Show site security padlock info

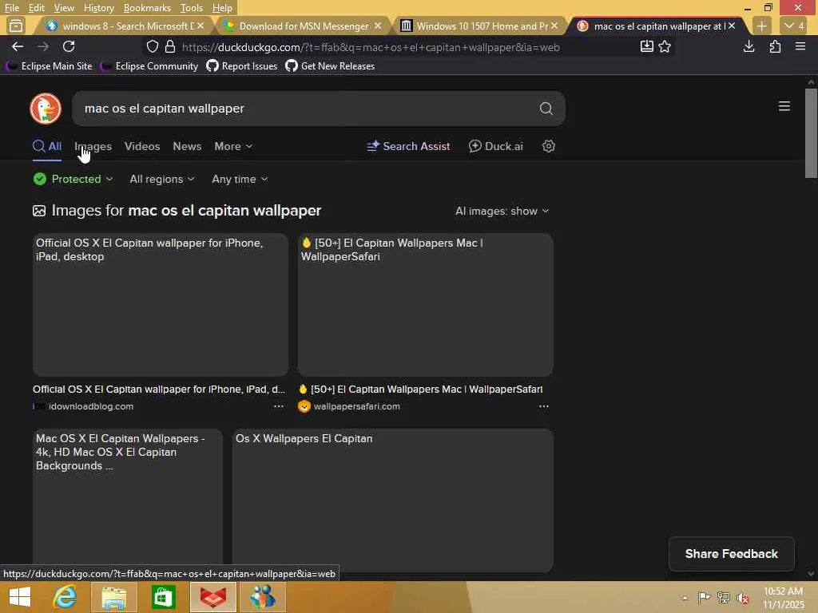(x=170, y=47)
